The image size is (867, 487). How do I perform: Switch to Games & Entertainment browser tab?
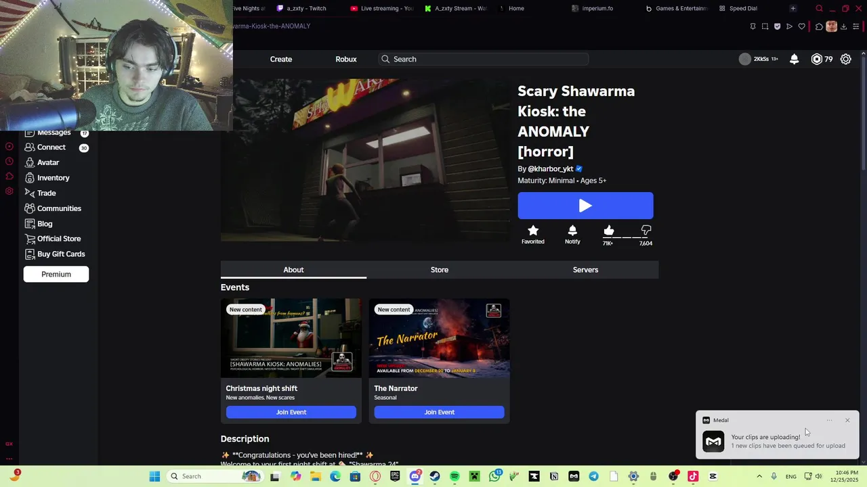678,8
